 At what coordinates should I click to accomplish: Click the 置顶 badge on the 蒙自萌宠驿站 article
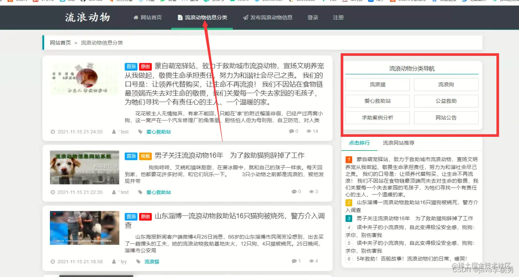point(131,67)
